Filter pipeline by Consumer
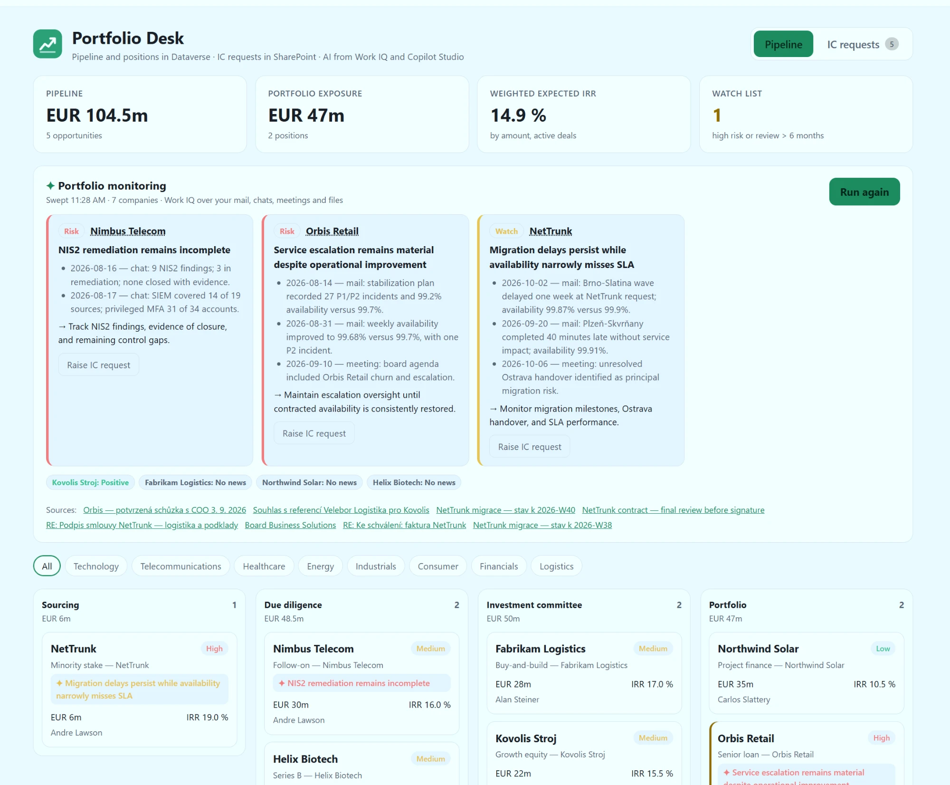This screenshot has width=950, height=785. pos(438,566)
